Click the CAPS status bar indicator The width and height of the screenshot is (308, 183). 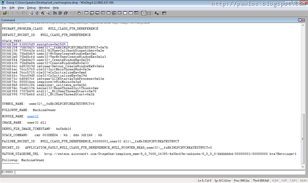(x=294, y=181)
